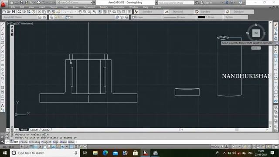
Task: Click the Text Style icon
Action: coord(136,12)
